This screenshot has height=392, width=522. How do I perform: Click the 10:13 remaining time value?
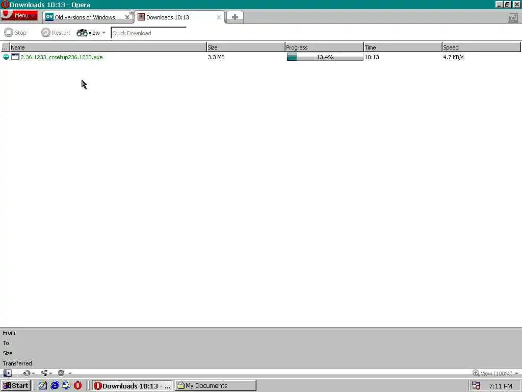[372, 57]
